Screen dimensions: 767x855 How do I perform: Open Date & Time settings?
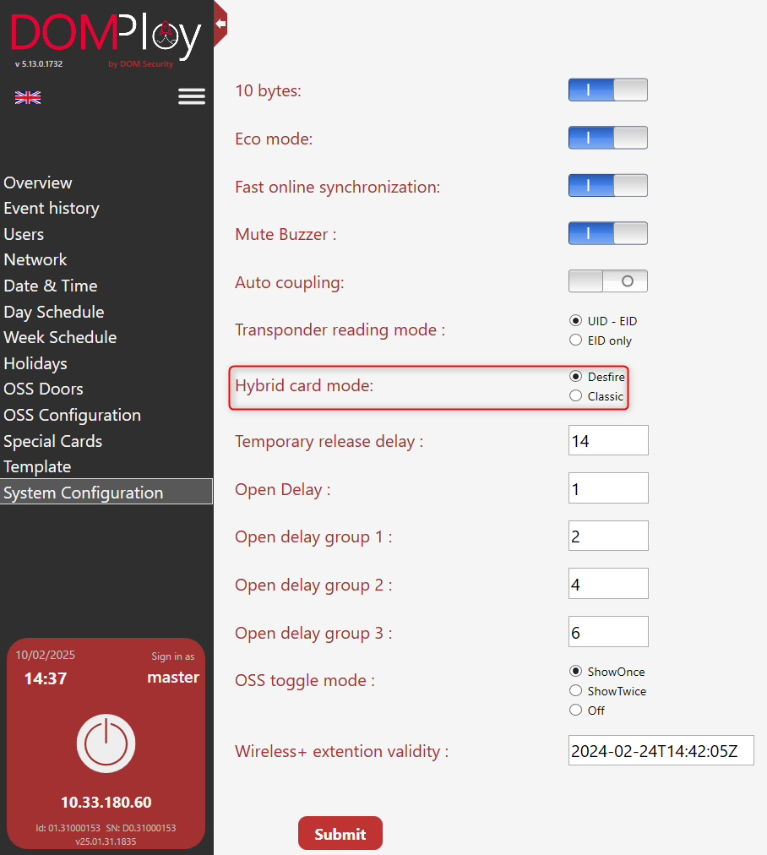coord(50,286)
